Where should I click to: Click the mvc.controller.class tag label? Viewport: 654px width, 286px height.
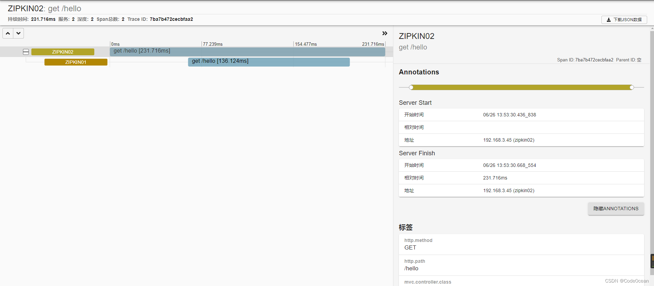(428, 282)
